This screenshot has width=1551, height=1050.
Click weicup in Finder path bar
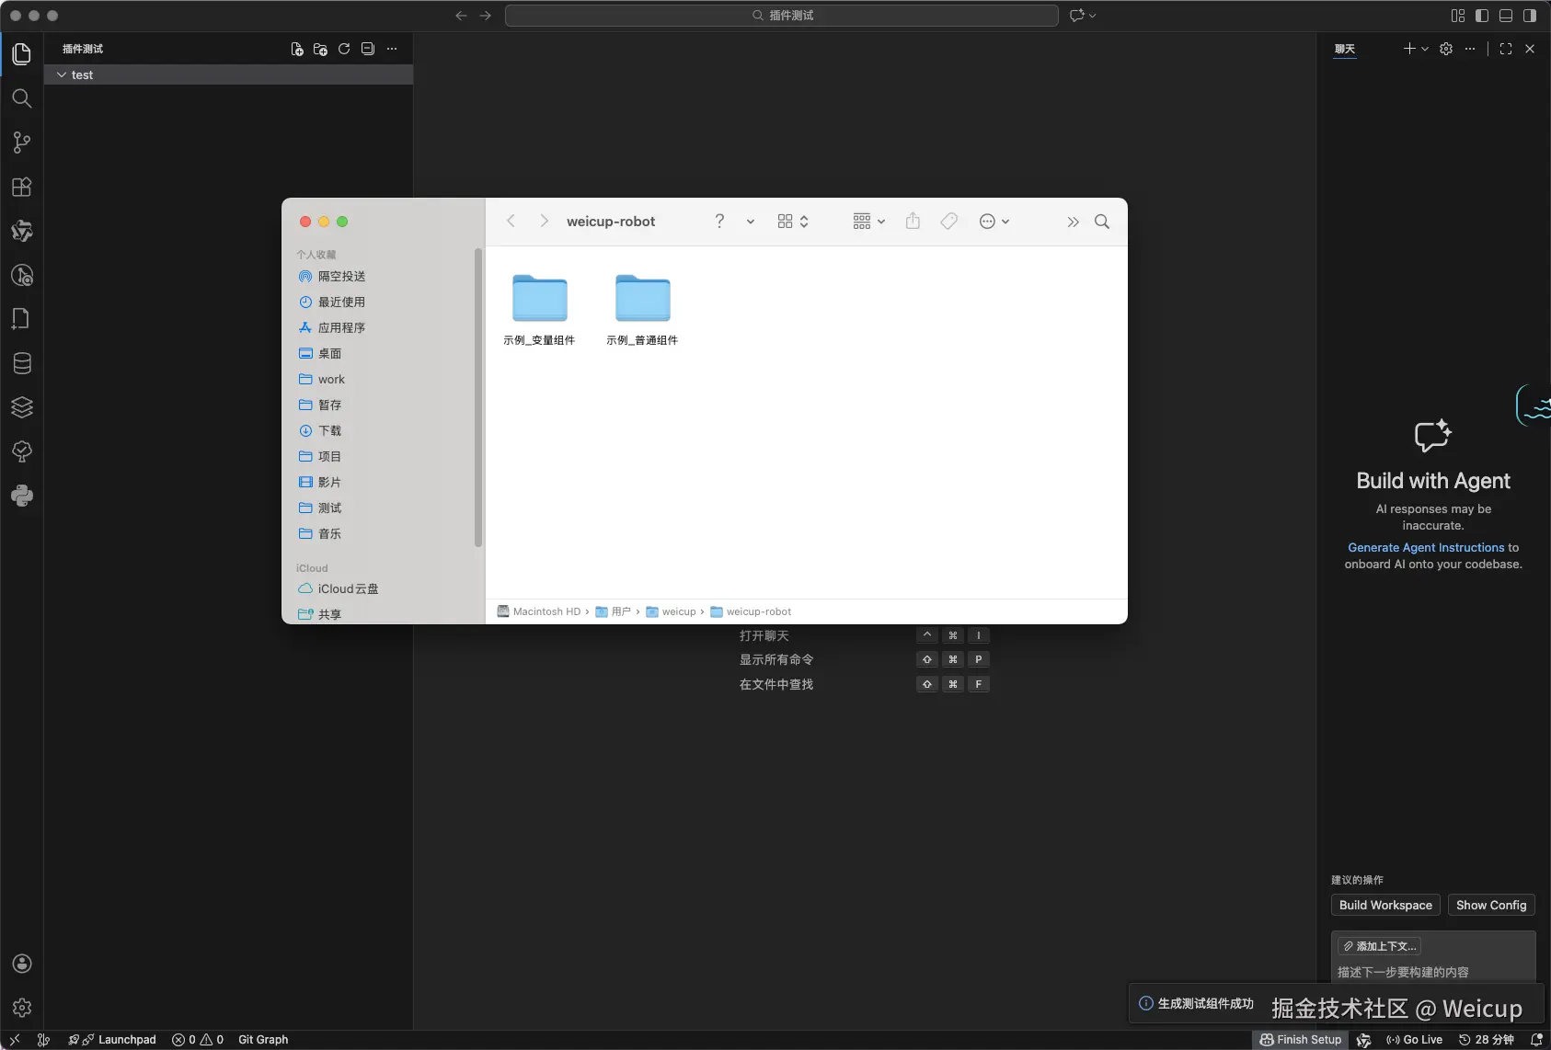tap(671, 611)
